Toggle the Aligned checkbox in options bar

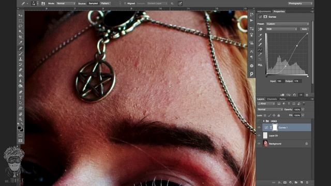(125, 4)
